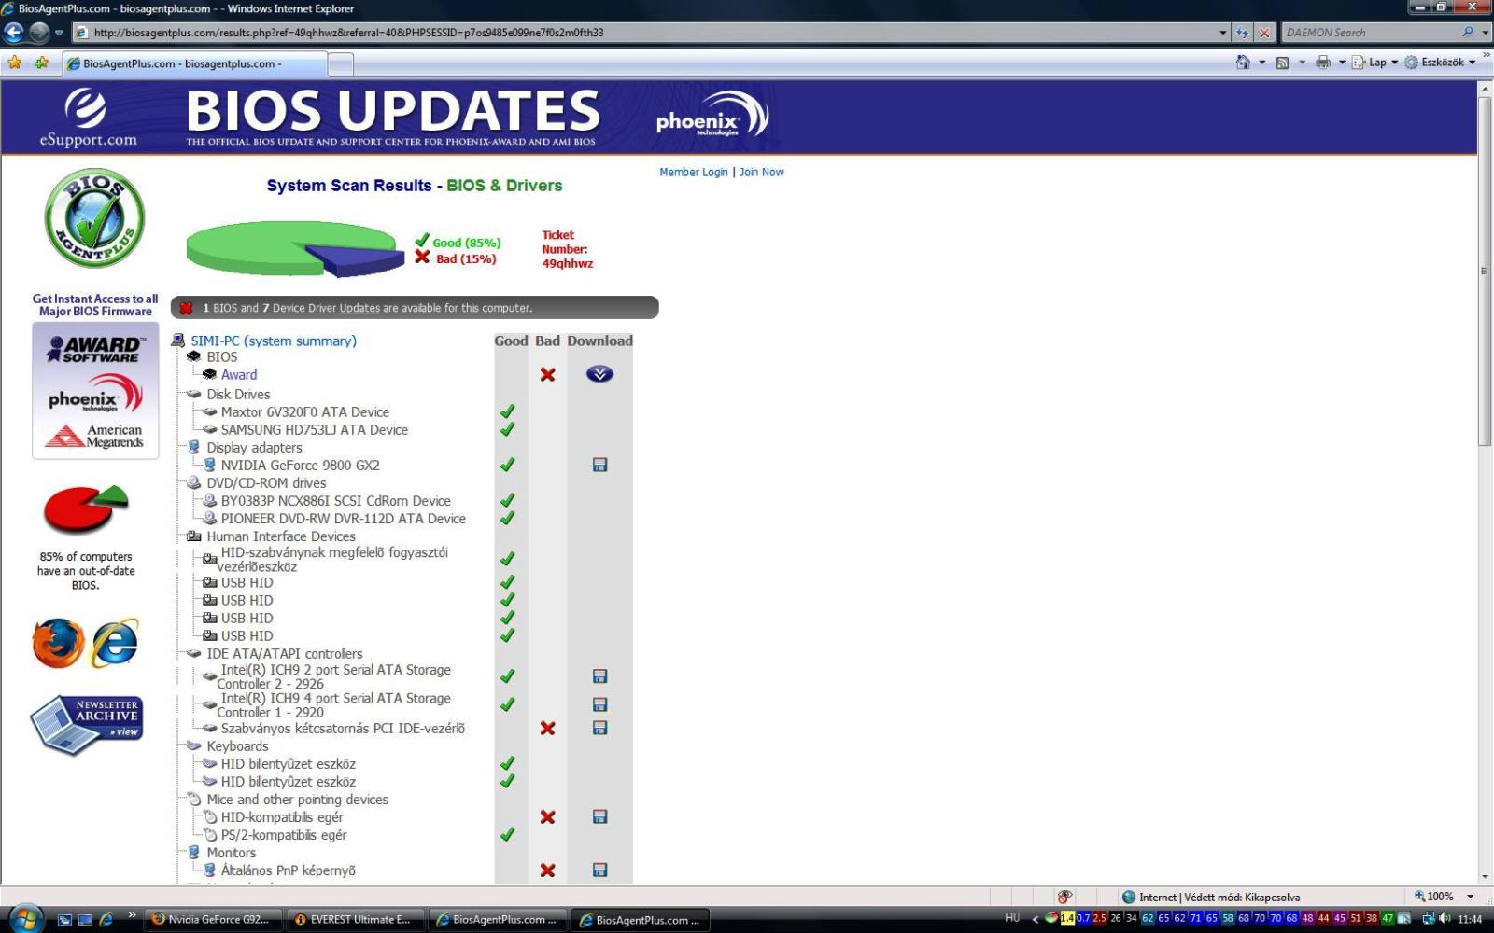Viewport: 1494px width, 933px height.
Task: Click the scrollbar down arrow
Action: pyautogui.click(x=1485, y=877)
